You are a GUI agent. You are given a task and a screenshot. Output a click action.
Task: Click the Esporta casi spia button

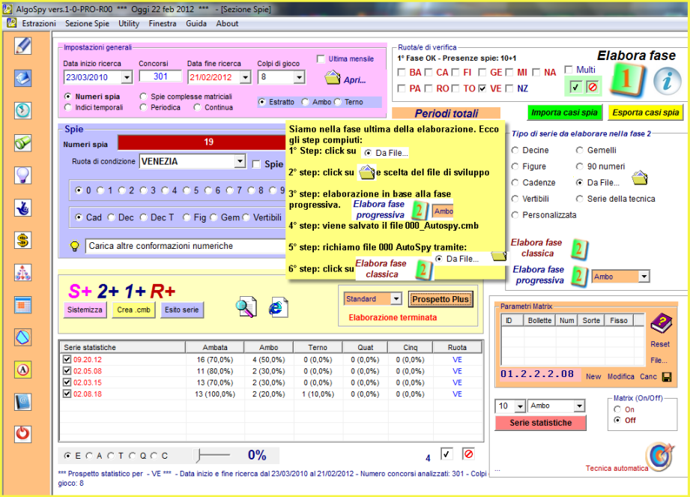646,112
